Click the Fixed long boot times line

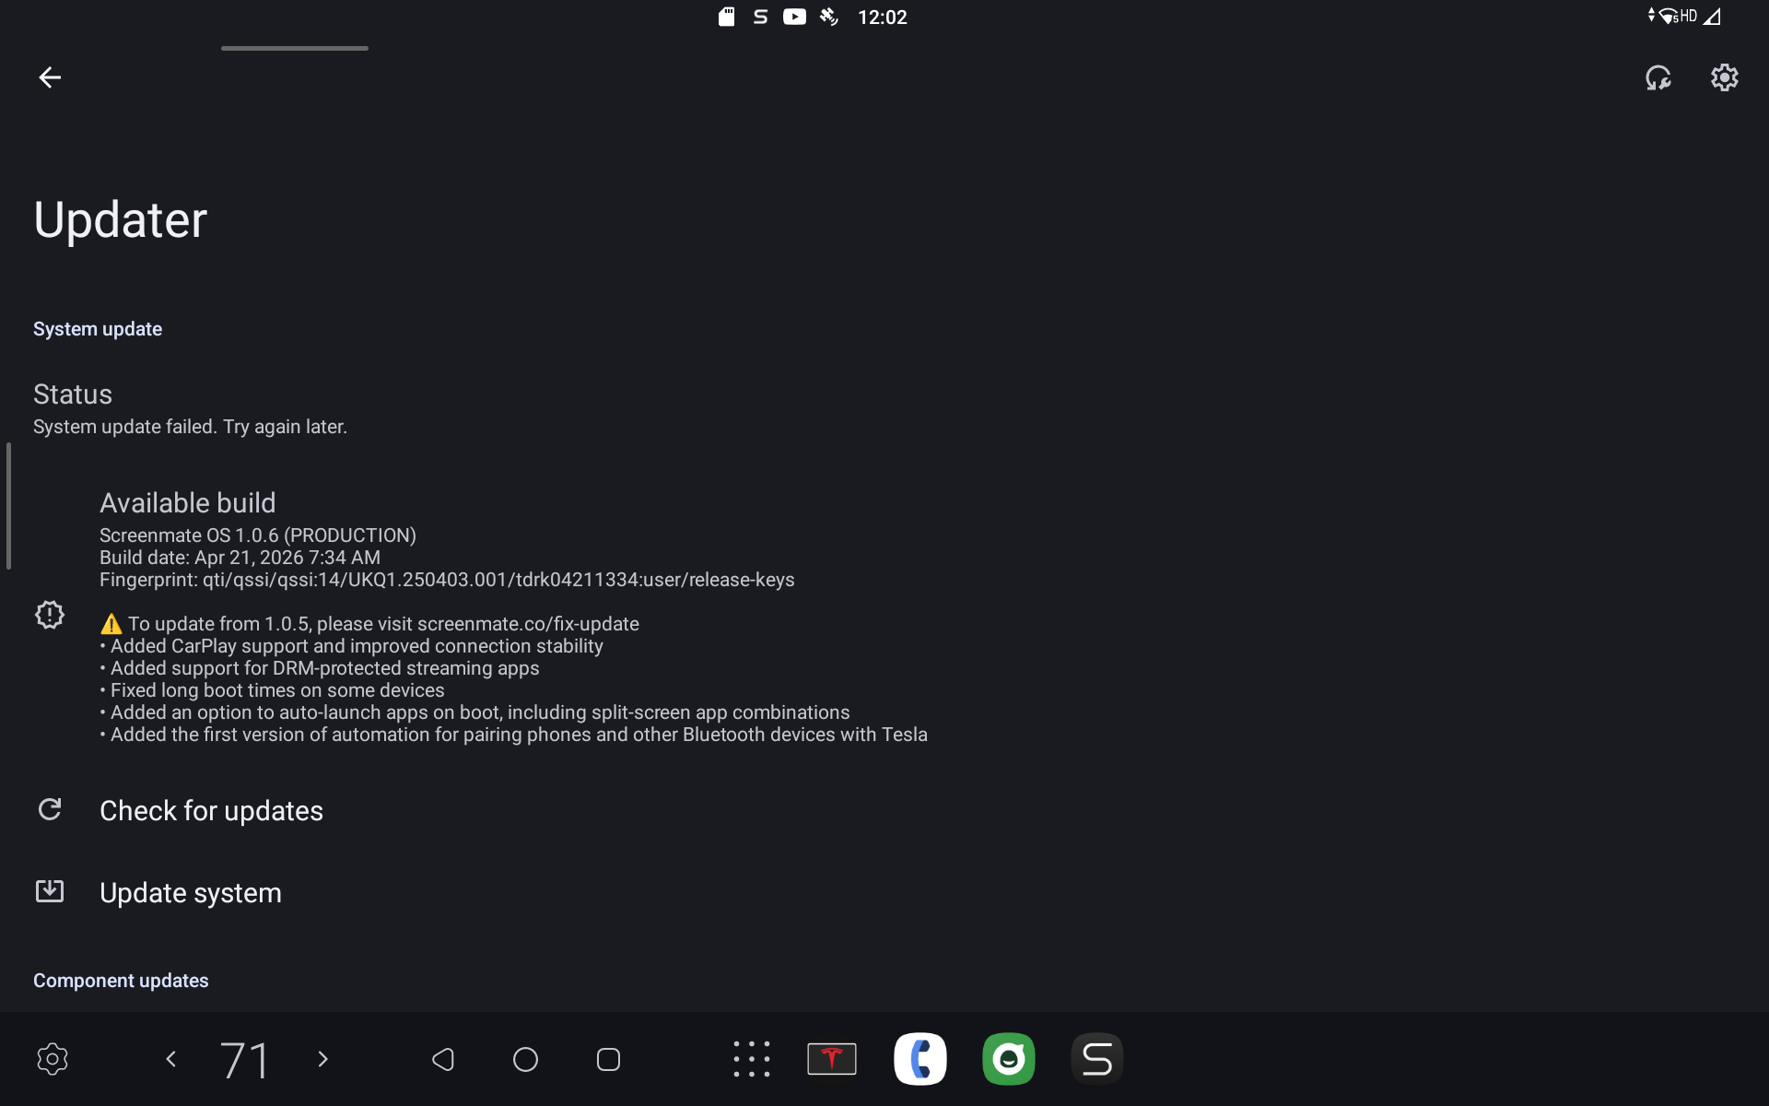click(272, 690)
